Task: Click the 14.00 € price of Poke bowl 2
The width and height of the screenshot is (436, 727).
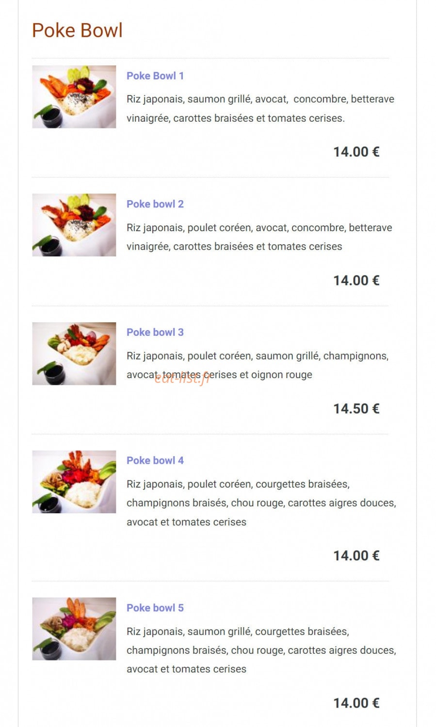Action: tap(356, 280)
